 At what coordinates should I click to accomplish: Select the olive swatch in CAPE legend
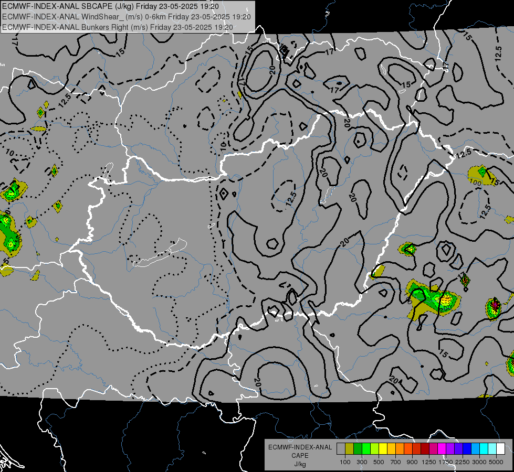pos(350,449)
